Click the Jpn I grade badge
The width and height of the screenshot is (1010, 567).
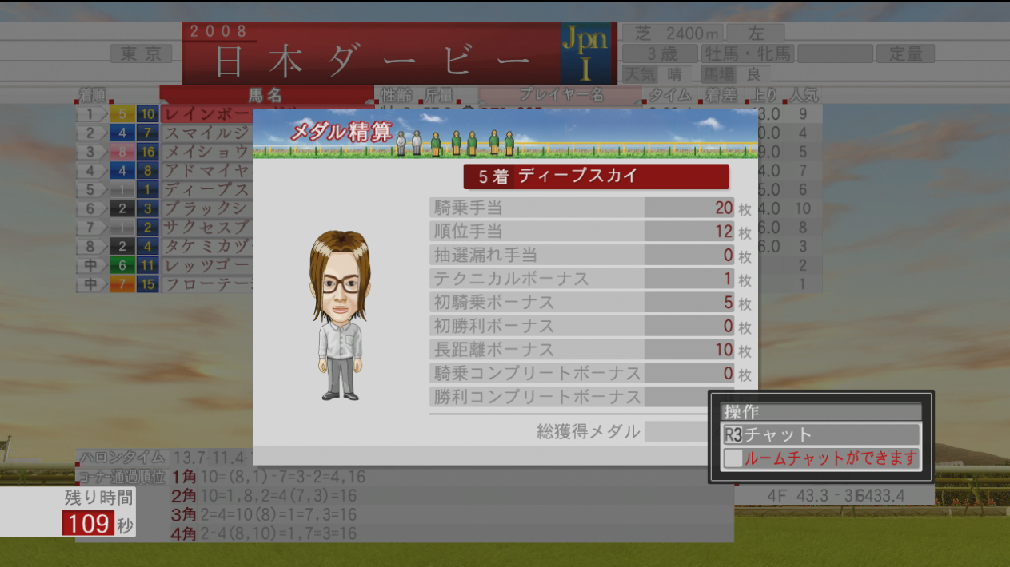[x=585, y=53]
